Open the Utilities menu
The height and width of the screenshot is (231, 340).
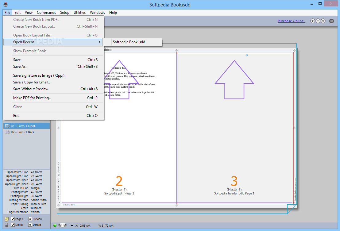pyautogui.click(x=79, y=12)
